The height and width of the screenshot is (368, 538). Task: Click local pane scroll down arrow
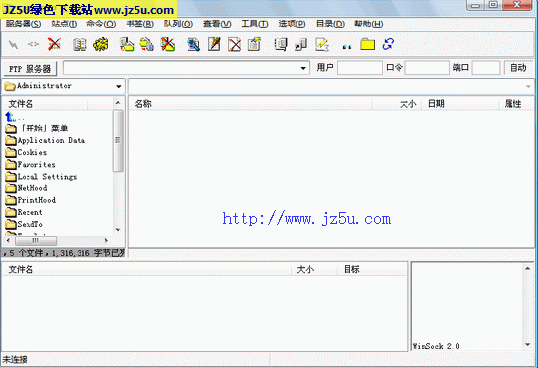[118, 229]
